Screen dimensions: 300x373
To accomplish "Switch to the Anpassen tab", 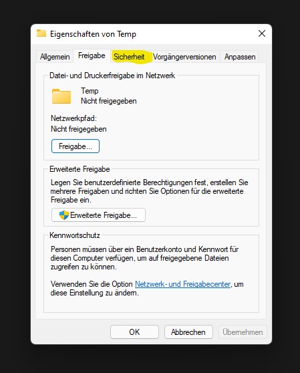I will tap(240, 57).
